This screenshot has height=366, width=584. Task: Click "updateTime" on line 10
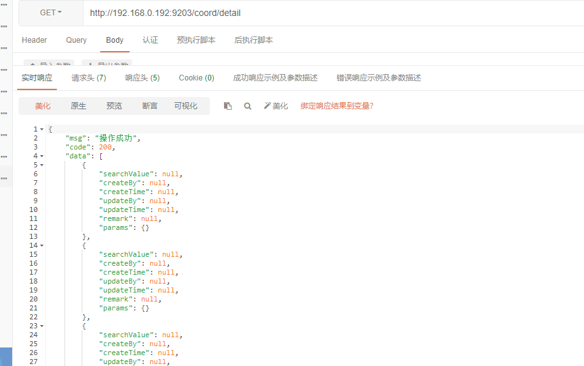tap(124, 210)
